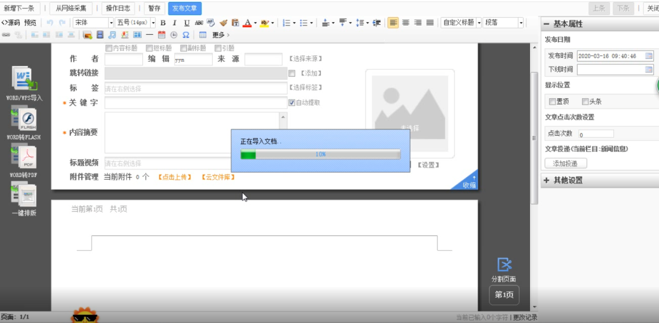Click the 一键排版 auto-layout icon
This screenshot has width=659, height=323.
coord(24,195)
